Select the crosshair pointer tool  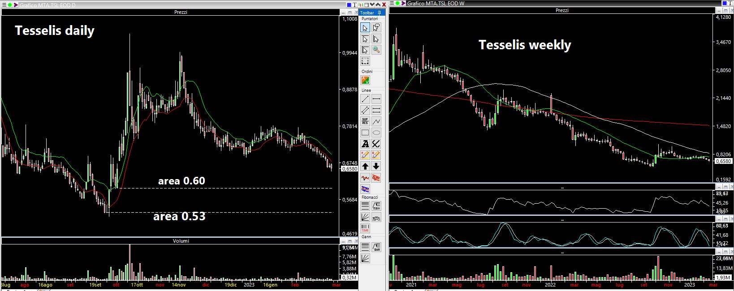point(365,50)
